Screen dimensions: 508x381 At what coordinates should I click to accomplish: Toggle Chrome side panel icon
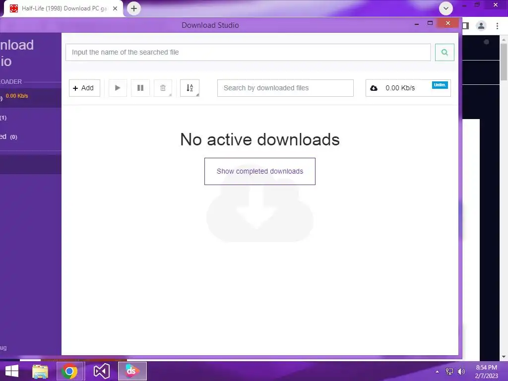(465, 26)
